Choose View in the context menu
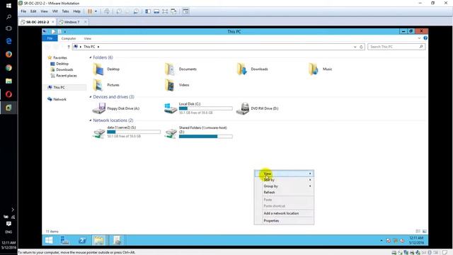Image resolution: width=453 pixels, height=255 pixels. pos(284,174)
